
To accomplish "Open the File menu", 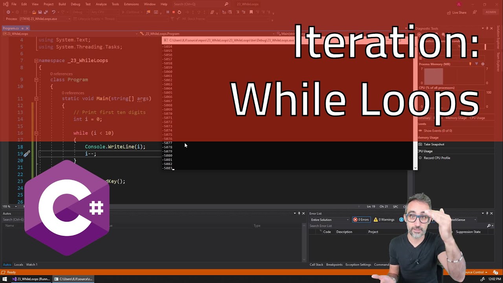I will pyautogui.click(x=14, y=4).
